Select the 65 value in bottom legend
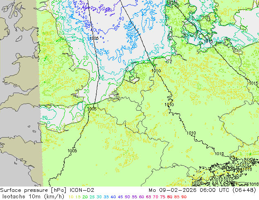The width and height of the screenshot is (259, 200). tap(148, 197)
